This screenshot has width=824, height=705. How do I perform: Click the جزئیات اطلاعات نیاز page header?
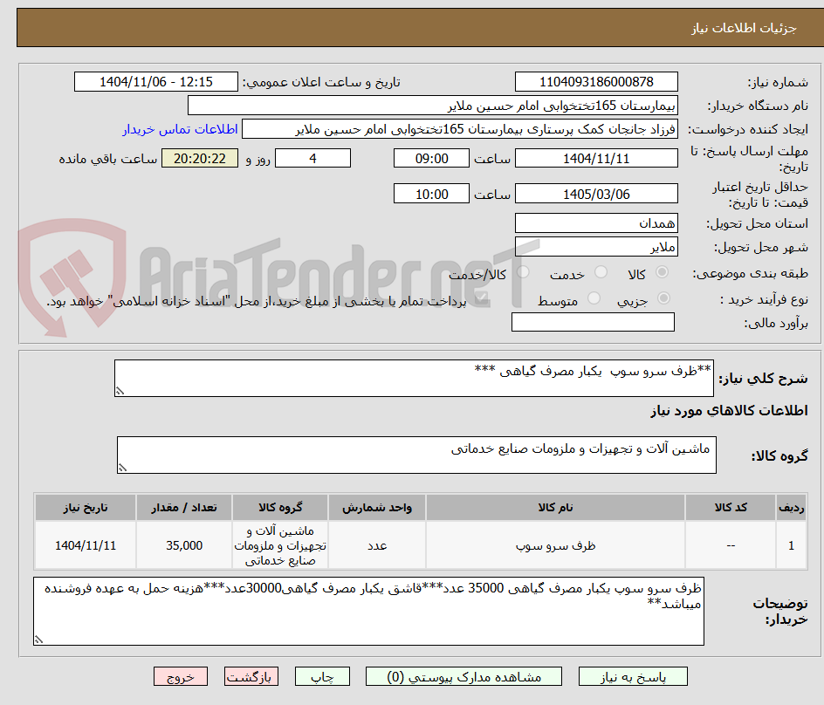pos(744,28)
